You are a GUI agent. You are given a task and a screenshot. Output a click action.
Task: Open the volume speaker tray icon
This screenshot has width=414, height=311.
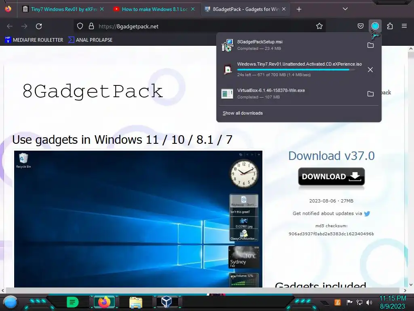pyautogui.click(x=369, y=302)
